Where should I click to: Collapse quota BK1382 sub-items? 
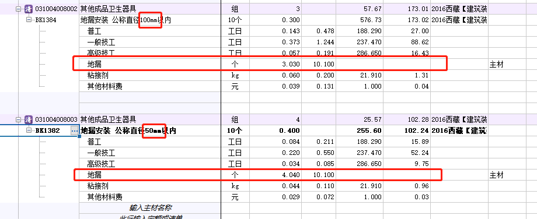point(29,130)
